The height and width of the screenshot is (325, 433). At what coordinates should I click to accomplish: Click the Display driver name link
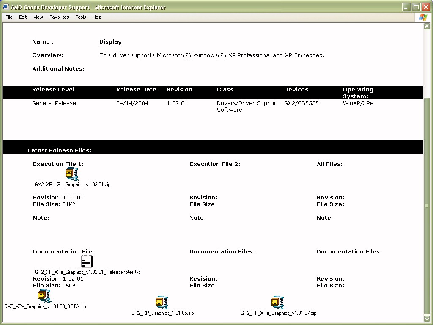110,42
